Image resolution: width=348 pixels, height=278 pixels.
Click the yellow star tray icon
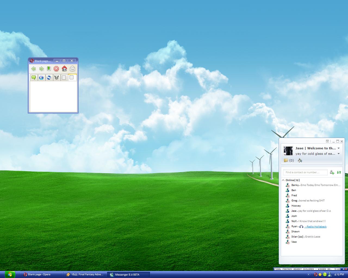tap(320, 274)
